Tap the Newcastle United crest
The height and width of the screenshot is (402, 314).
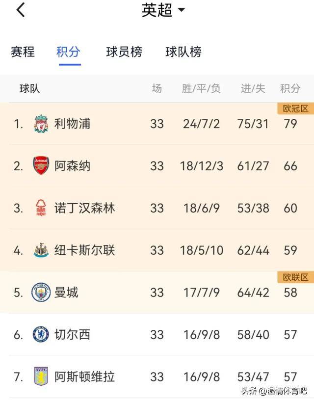pos(41,250)
